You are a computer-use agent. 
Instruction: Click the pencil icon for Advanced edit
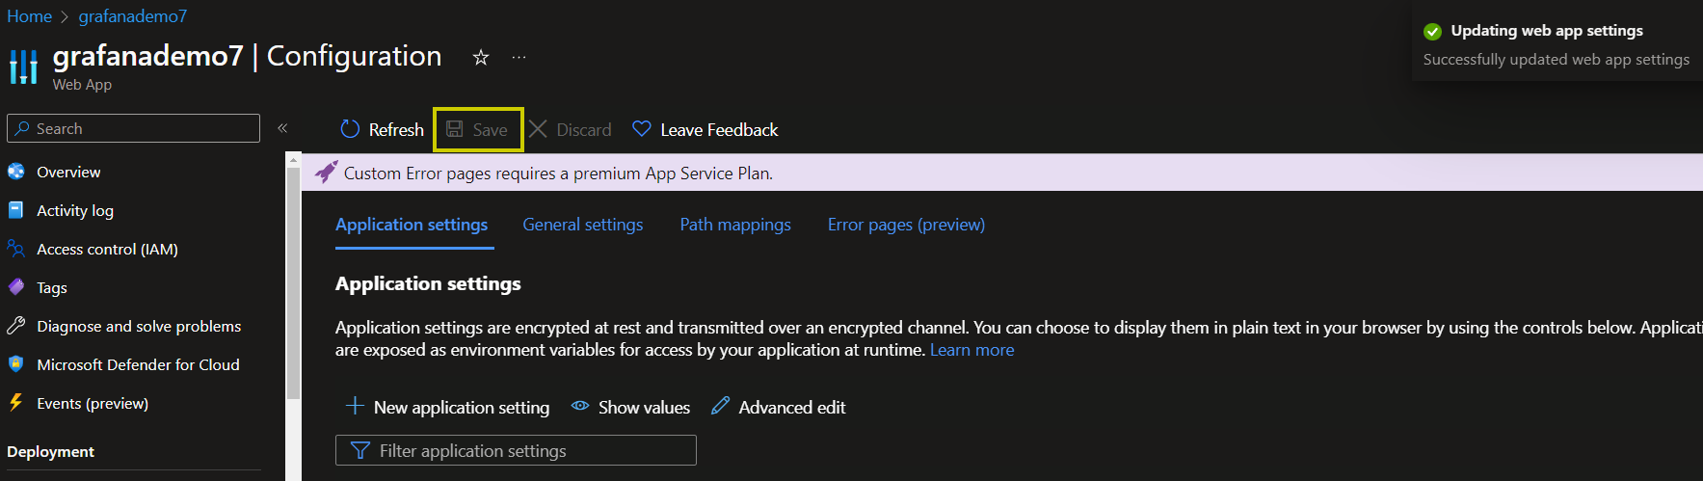tap(720, 406)
